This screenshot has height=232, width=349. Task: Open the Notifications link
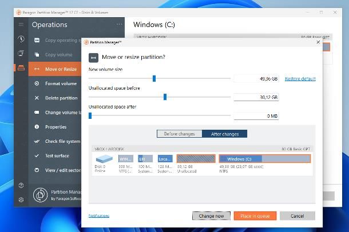click(99, 215)
